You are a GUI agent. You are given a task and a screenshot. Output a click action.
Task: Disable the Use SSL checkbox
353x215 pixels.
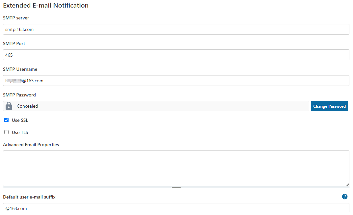(6, 120)
